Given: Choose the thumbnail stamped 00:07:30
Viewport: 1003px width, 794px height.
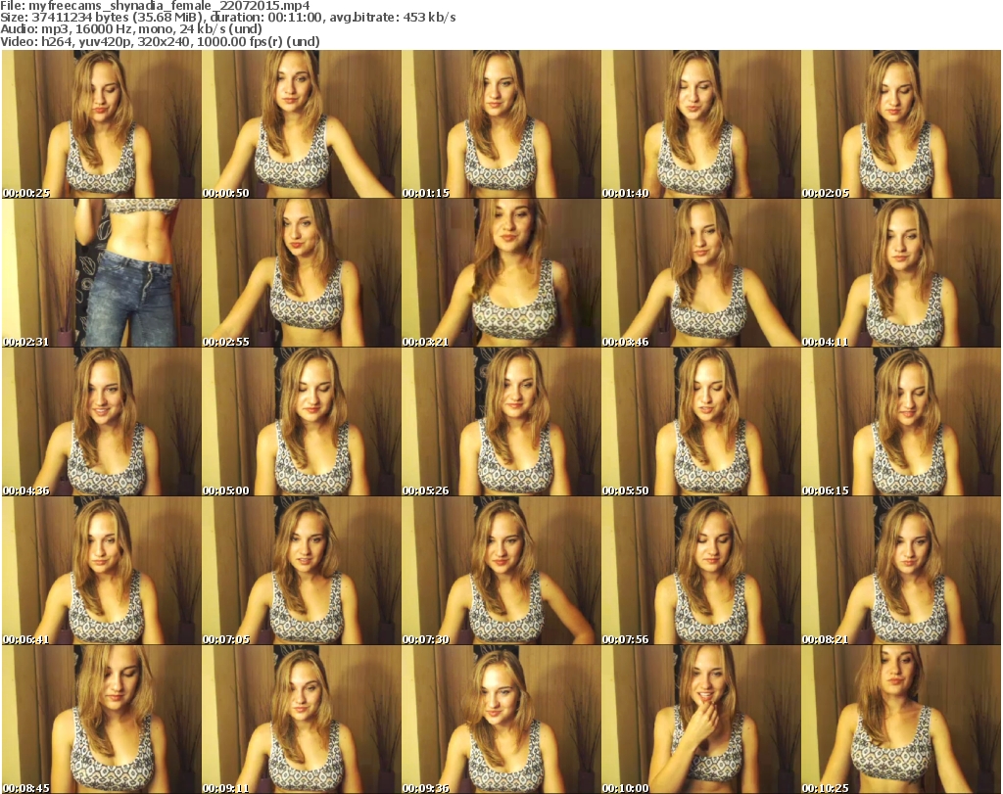Looking at the screenshot, I should coord(501,571).
